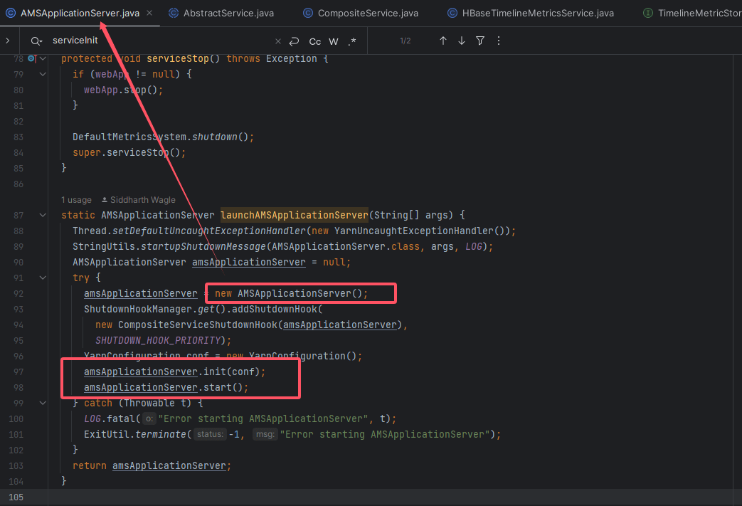Click the "1 usage" code hint

(76, 200)
